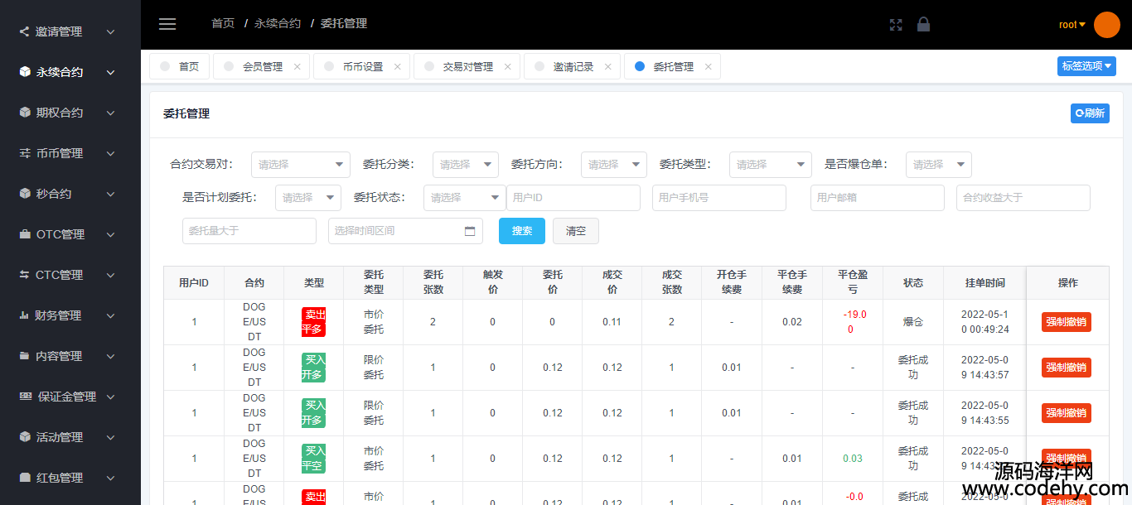Click the orange user avatar
Image resolution: width=1132 pixels, height=505 pixels.
pyautogui.click(x=1107, y=25)
